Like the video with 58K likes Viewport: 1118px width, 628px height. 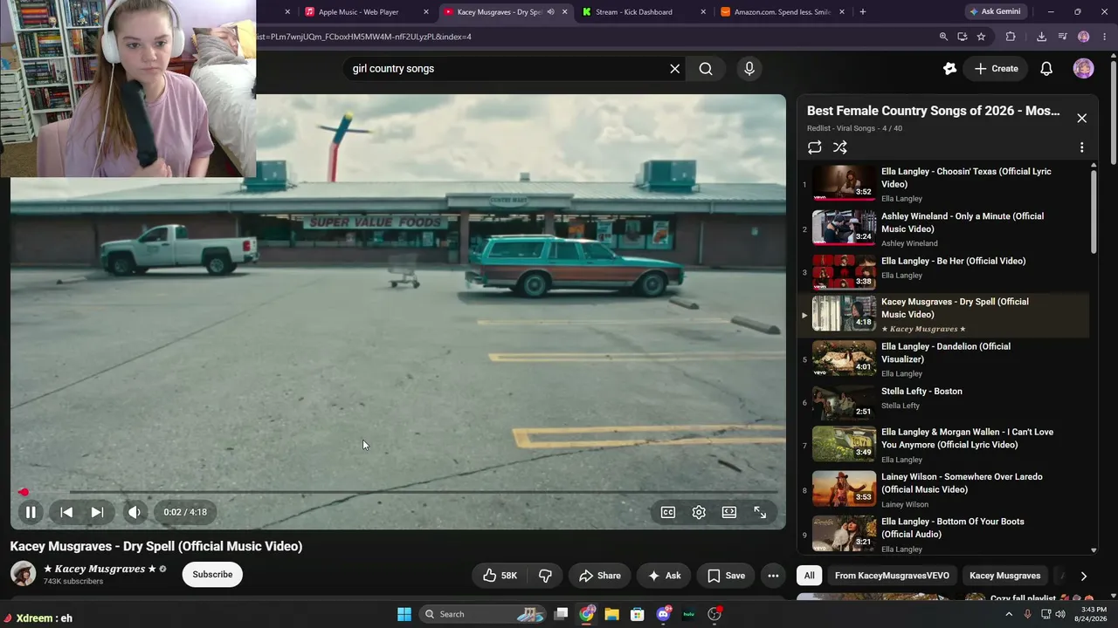click(500, 576)
